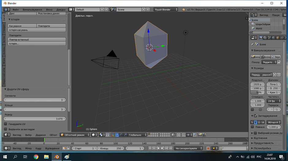The height and width of the screenshot is (161, 288).
Task: Open the Довідка menu
Action: click(61, 9)
